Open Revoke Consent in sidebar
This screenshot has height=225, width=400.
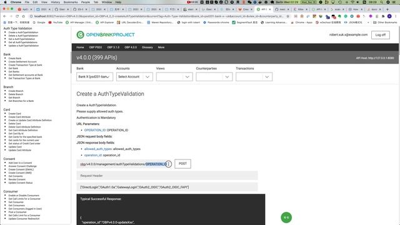[17, 179]
